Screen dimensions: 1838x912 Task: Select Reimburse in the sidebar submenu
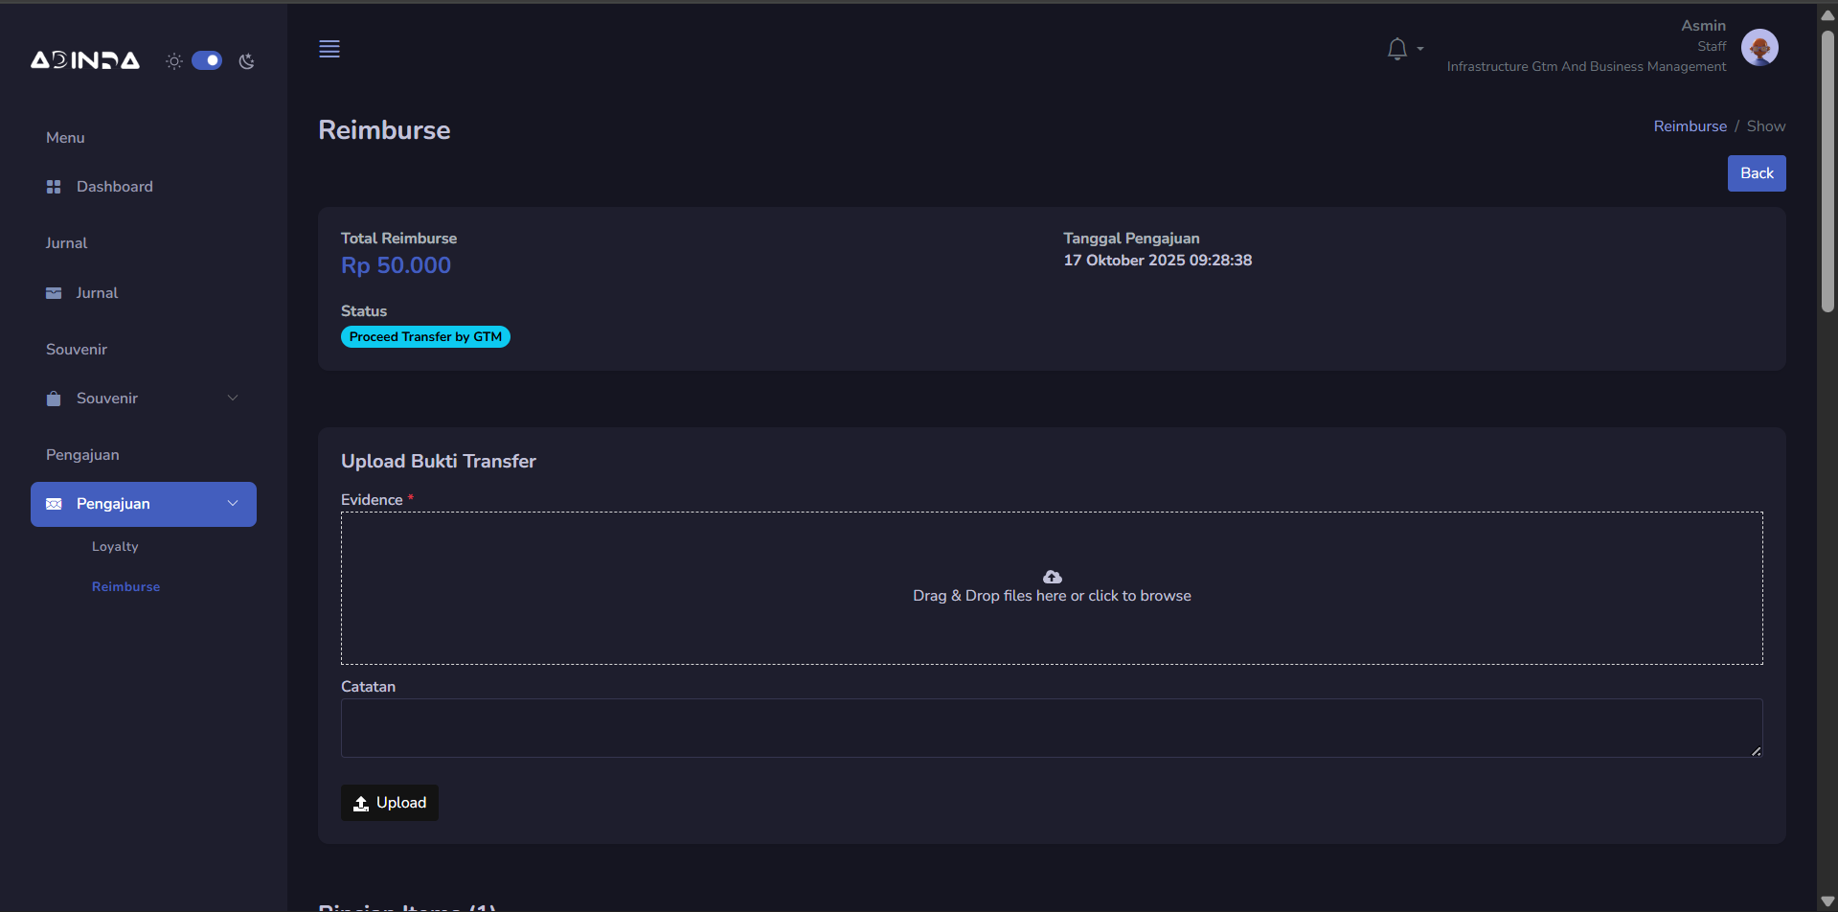point(125,587)
